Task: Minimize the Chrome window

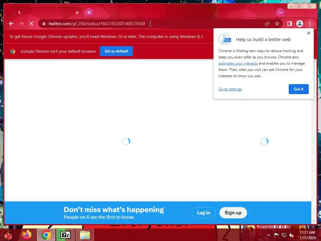Action: [291, 6]
